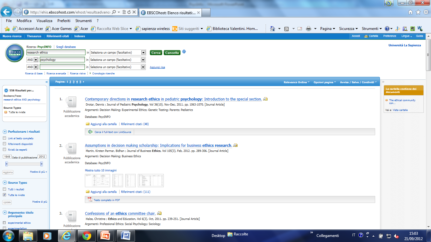Open Windows Start button
431x242 pixels.
pyautogui.click(x=8, y=235)
